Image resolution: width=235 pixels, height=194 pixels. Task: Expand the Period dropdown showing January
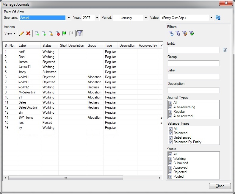(x=145, y=18)
